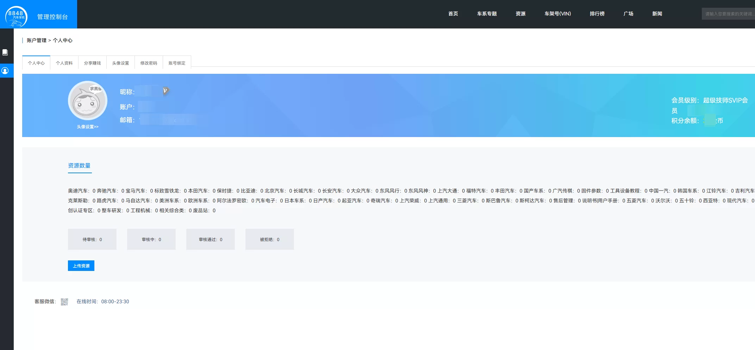755x350 pixels.
Task: Open 车系专题 in top navigation
Action: pos(487,14)
